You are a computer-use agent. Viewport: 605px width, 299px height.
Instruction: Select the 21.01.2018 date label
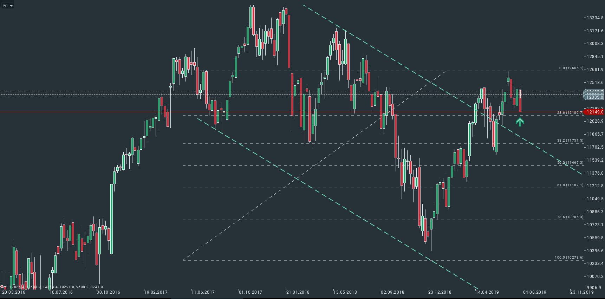(x=298, y=292)
